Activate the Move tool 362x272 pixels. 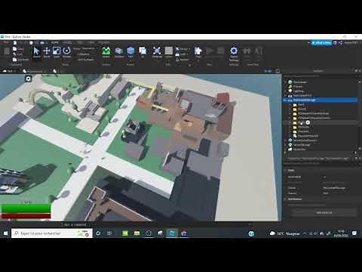[47, 52]
